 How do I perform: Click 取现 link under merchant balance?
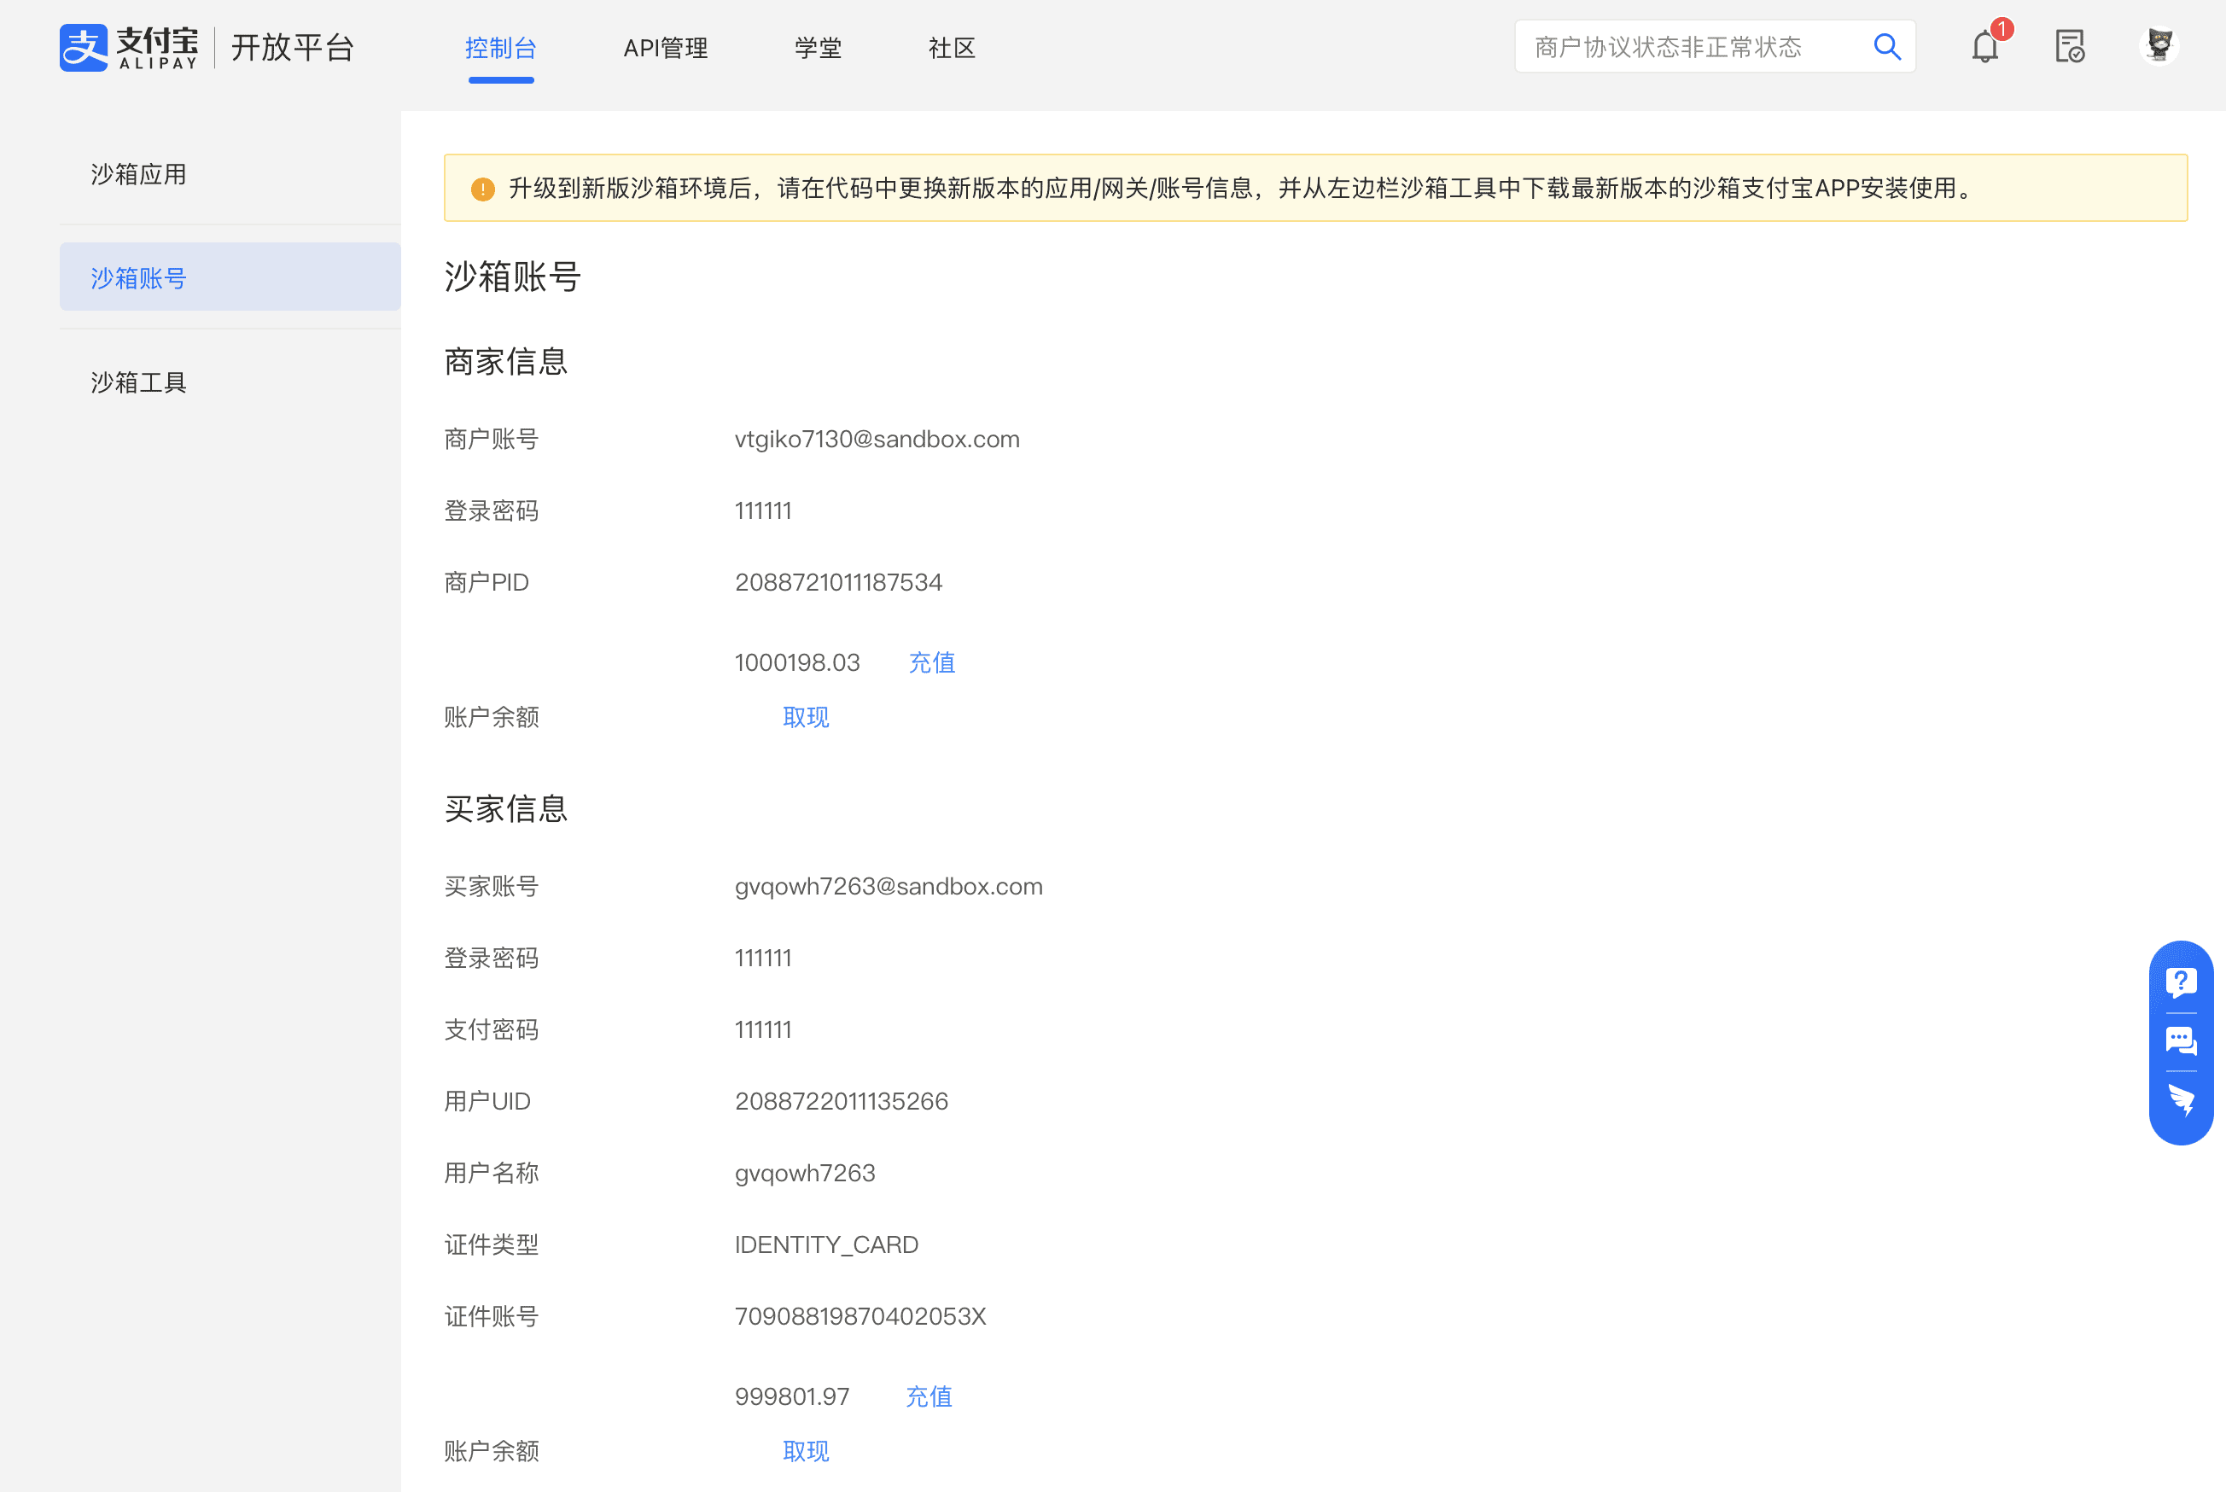pos(806,716)
